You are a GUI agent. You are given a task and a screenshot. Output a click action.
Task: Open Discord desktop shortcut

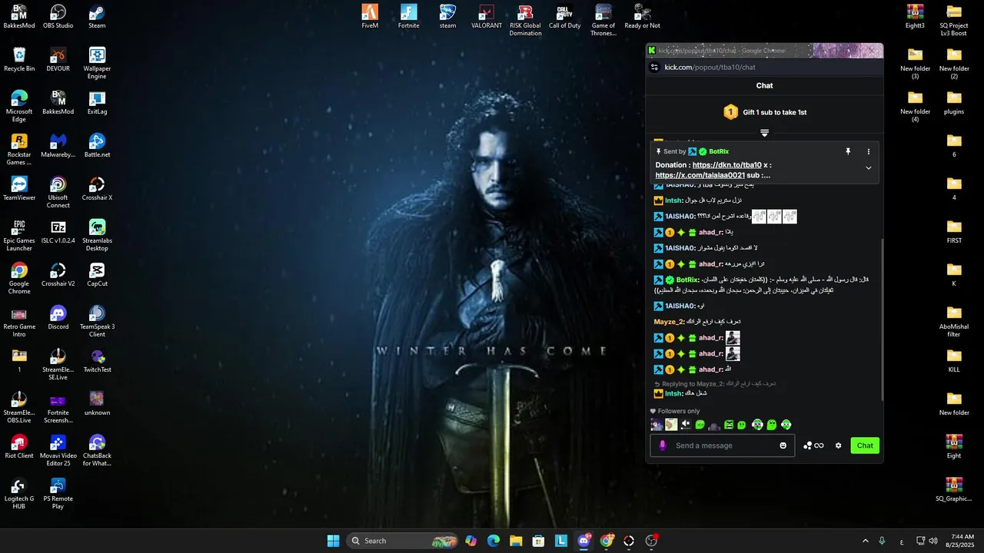click(x=58, y=318)
